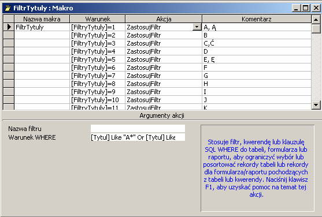Image resolution: width=322 pixels, height=217 pixels.
Task: Select row selector for [FiltryTytuly]=2 row
Action: [9, 35]
